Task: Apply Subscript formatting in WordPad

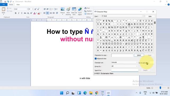Action: (x=28, y=13)
